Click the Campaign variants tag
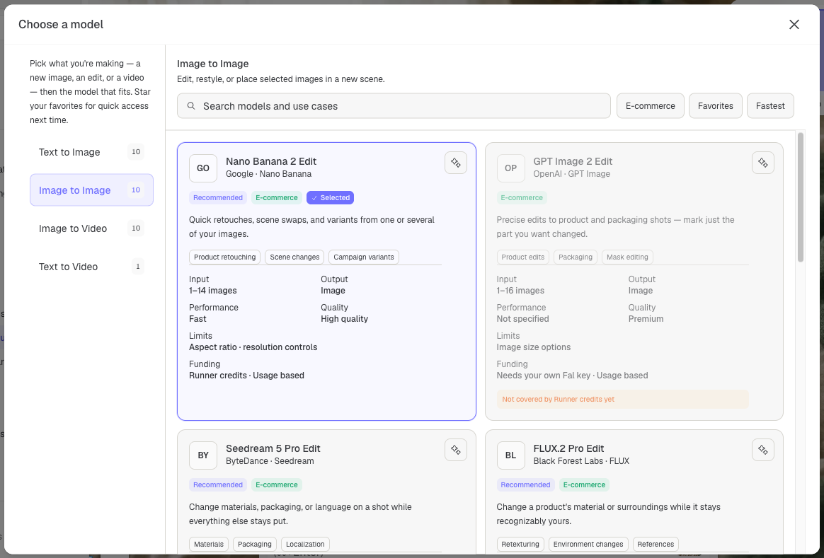The height and width of the screenshot is (558, 824). pos(364,257)
